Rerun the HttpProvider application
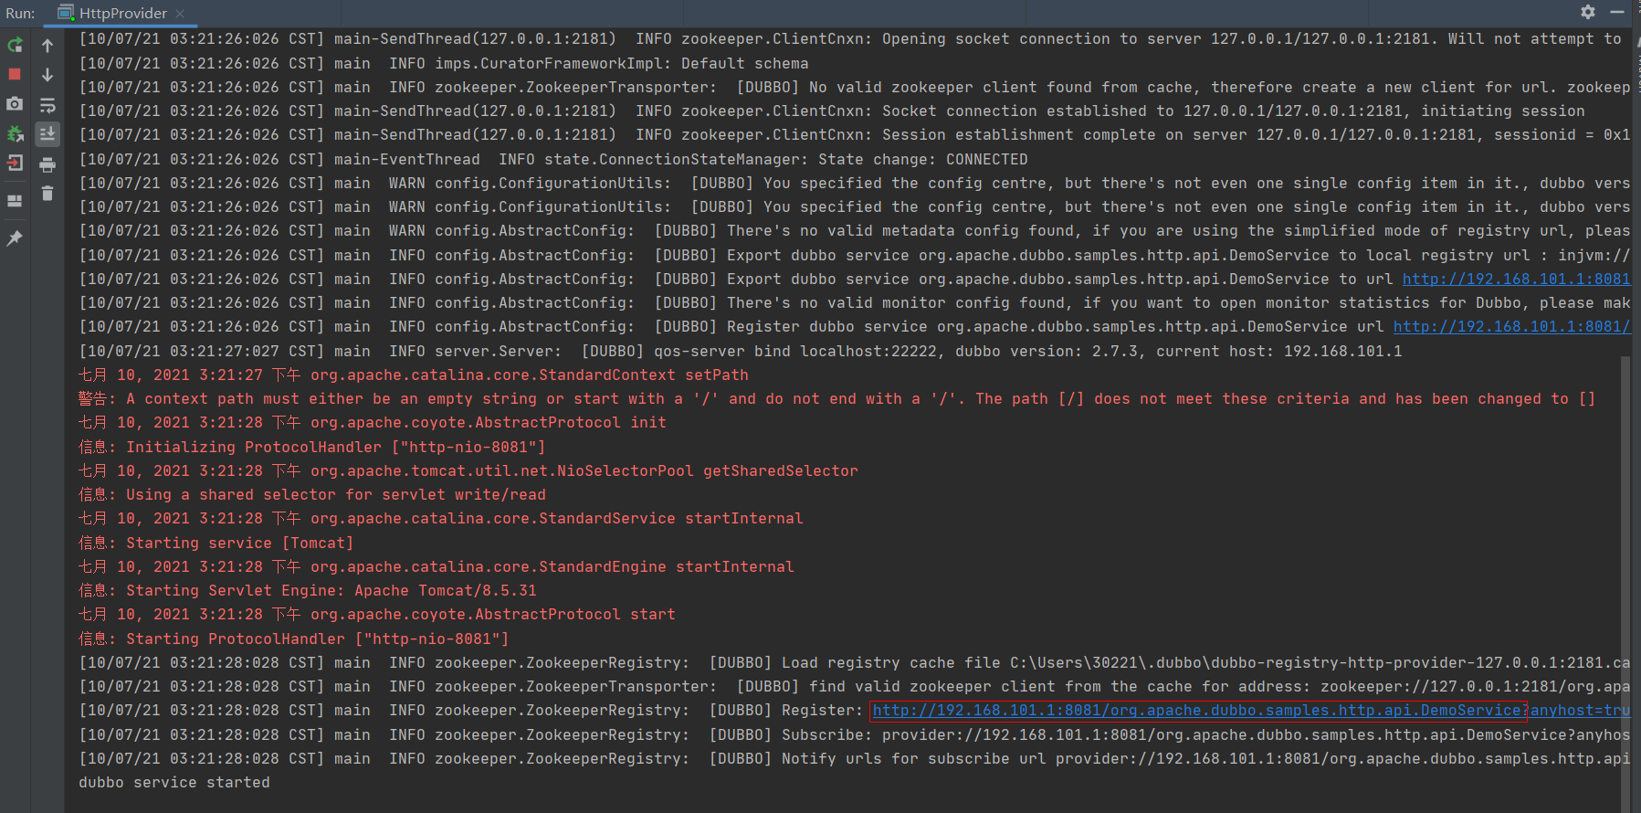The height and width of the screenshot is (813, 1641). (x=15, y=46)
